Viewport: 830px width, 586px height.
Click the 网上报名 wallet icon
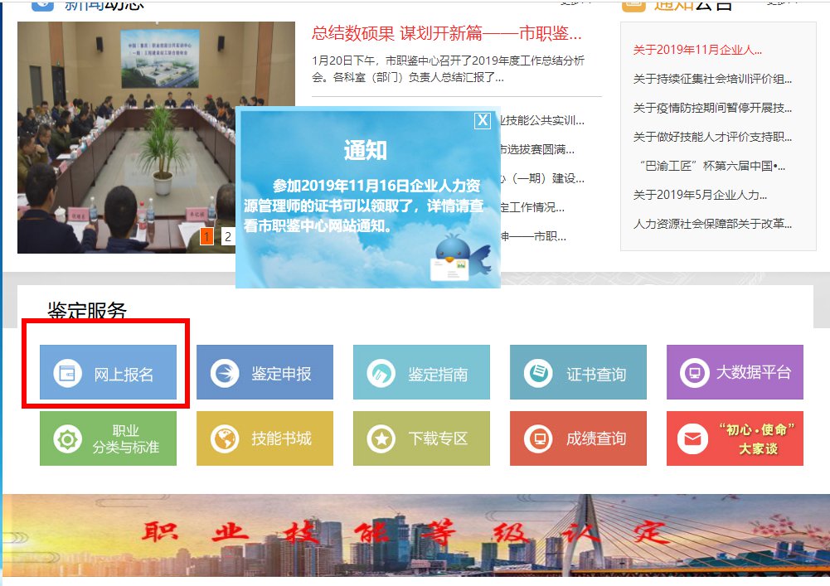coord(68,373)
